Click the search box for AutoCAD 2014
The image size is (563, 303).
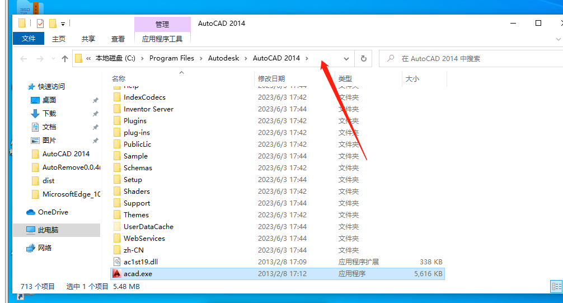tap(470, 58)
